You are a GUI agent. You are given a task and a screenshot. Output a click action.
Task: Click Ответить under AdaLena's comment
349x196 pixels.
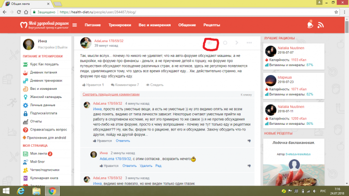click(122, 141)
